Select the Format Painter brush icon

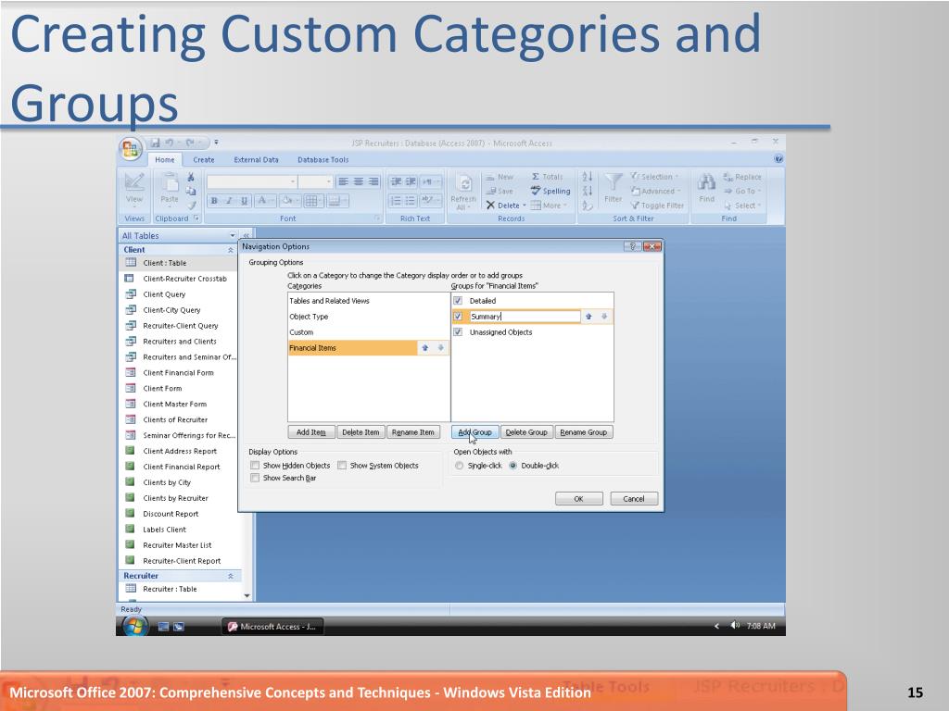click(192, 206)
